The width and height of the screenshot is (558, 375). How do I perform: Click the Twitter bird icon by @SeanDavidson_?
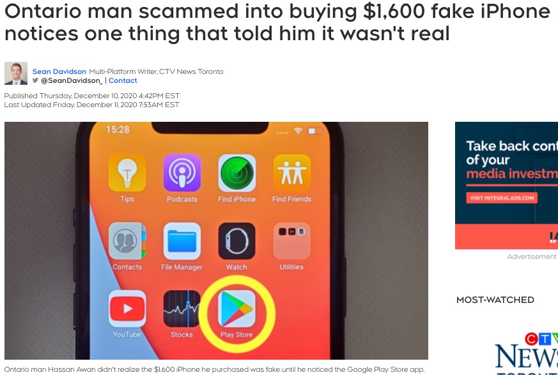pyautogui.click(x=35, y=80)
